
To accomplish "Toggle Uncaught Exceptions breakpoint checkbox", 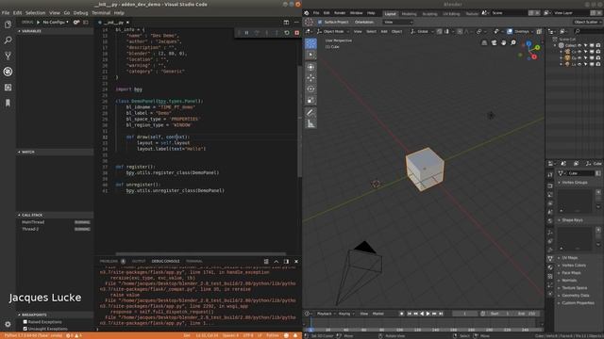I will pos(25,329).
